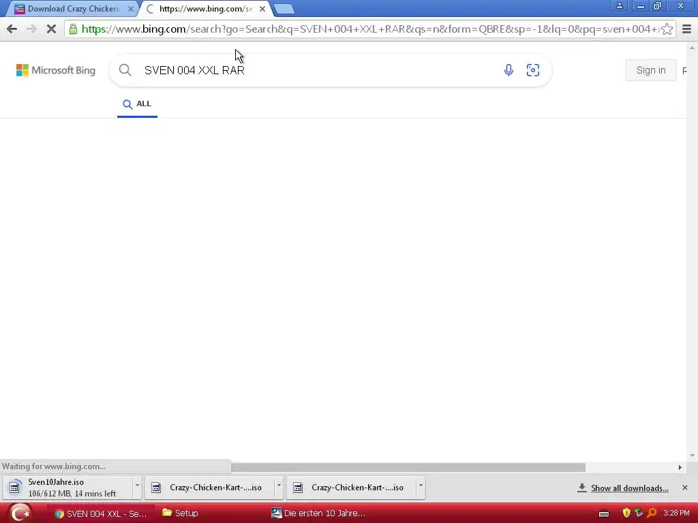Click the Microsoft Bing logo
The width and height of the screenshot is (698, 523).
pos(56,70)
